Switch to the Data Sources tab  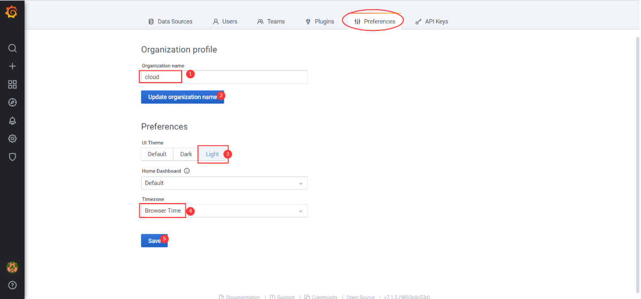pos(170,21)
